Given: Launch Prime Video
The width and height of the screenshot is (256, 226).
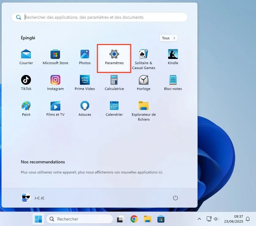Looking at the screenshot, I should pos(85,83).
